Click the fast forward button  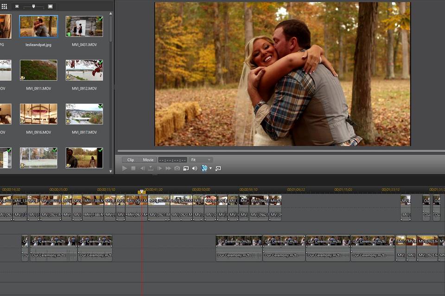click(168, 168)
